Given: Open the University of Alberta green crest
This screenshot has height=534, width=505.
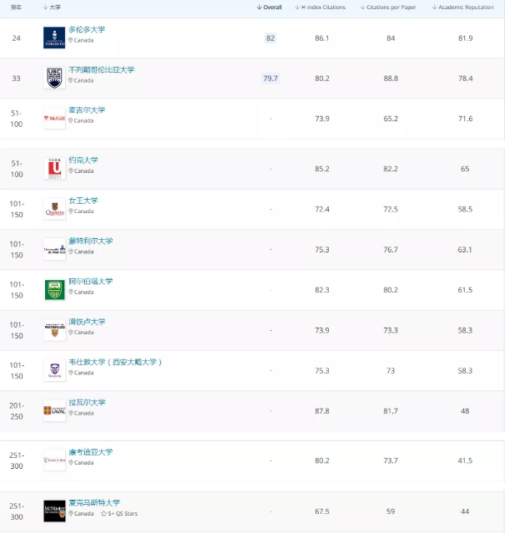Looking at the screenshot, I should coord(54,290).
